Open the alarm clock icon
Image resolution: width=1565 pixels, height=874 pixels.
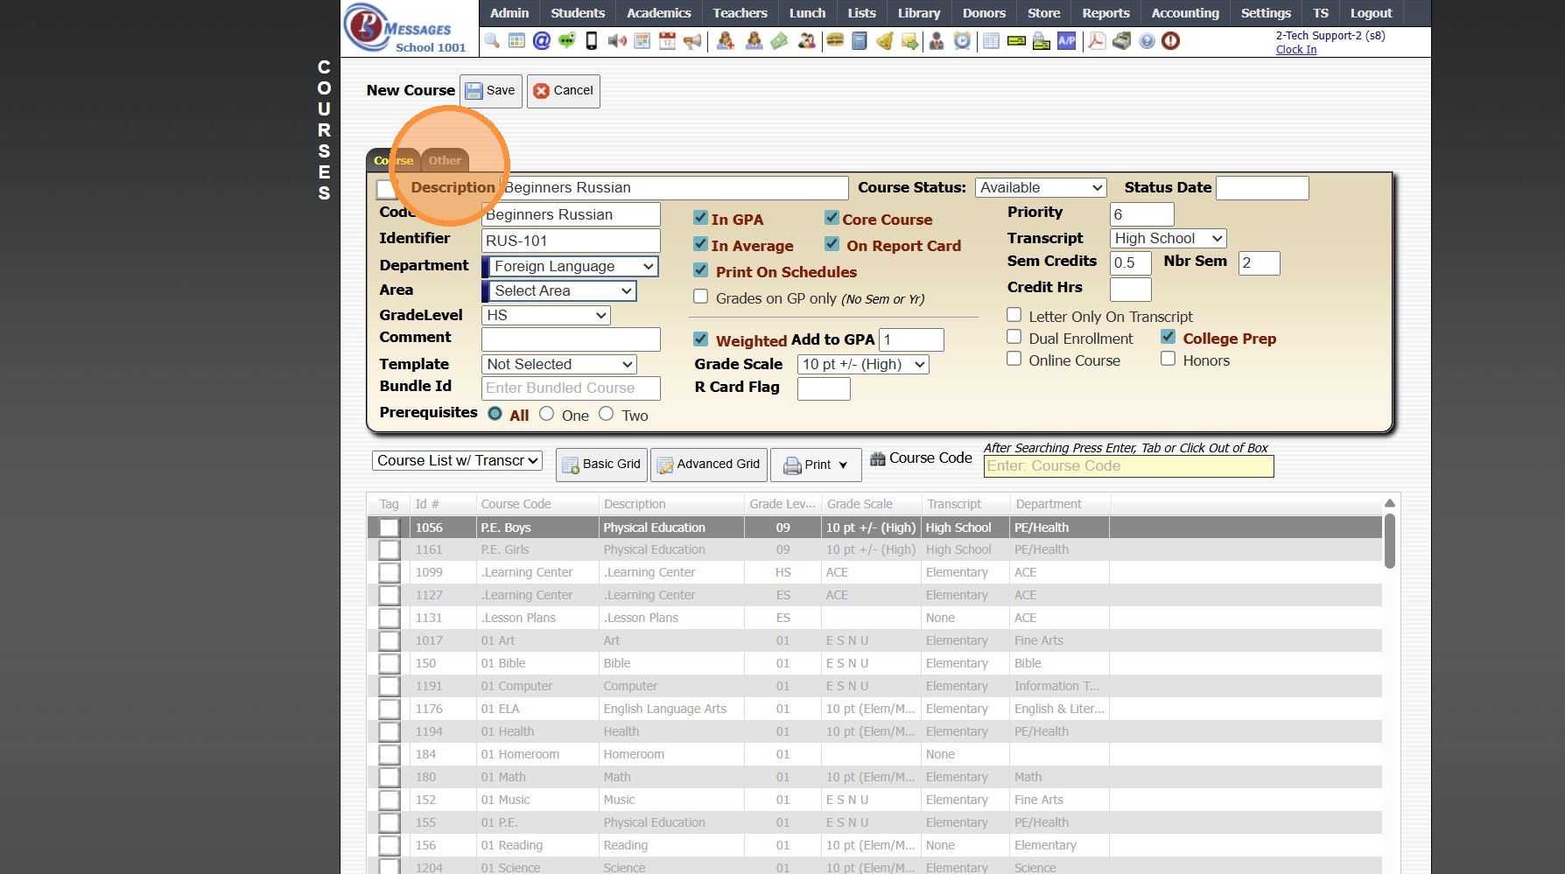(962, 41)
